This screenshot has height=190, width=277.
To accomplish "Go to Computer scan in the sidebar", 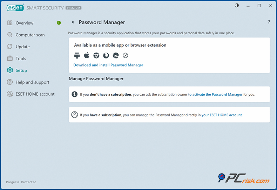I will 30,35.
